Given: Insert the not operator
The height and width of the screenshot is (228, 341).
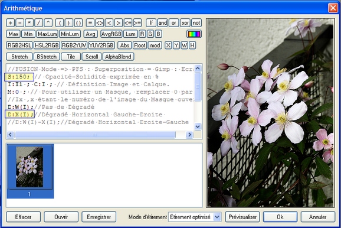Looking at the screenshot, I should click(196, 23).
